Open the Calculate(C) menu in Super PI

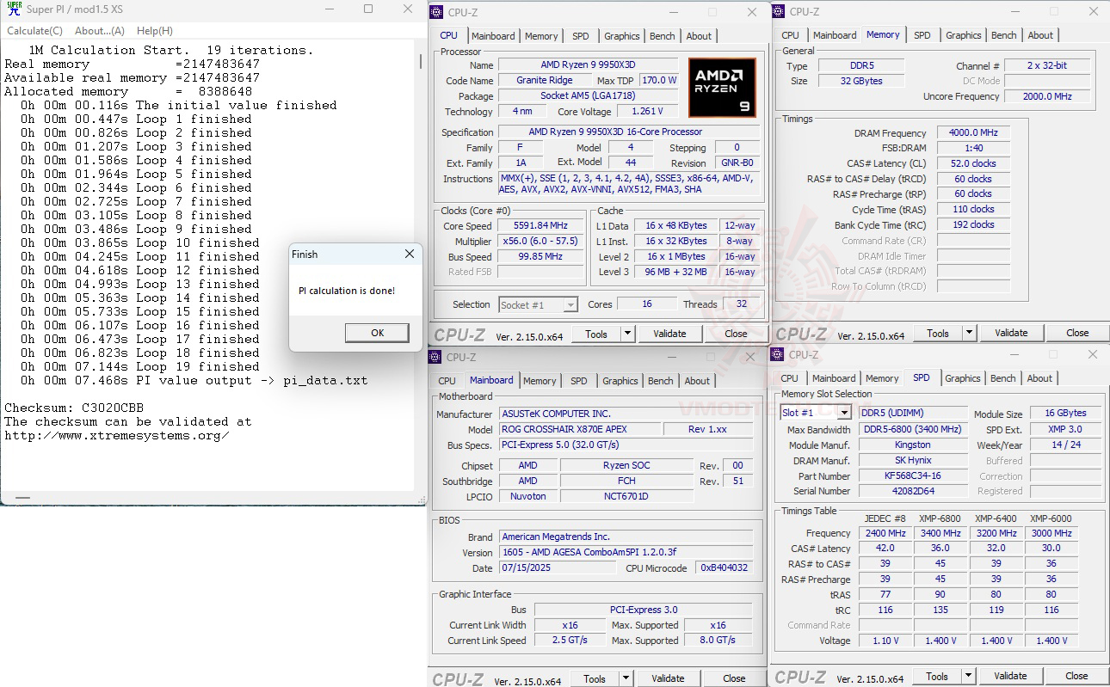tap(34, 30)
